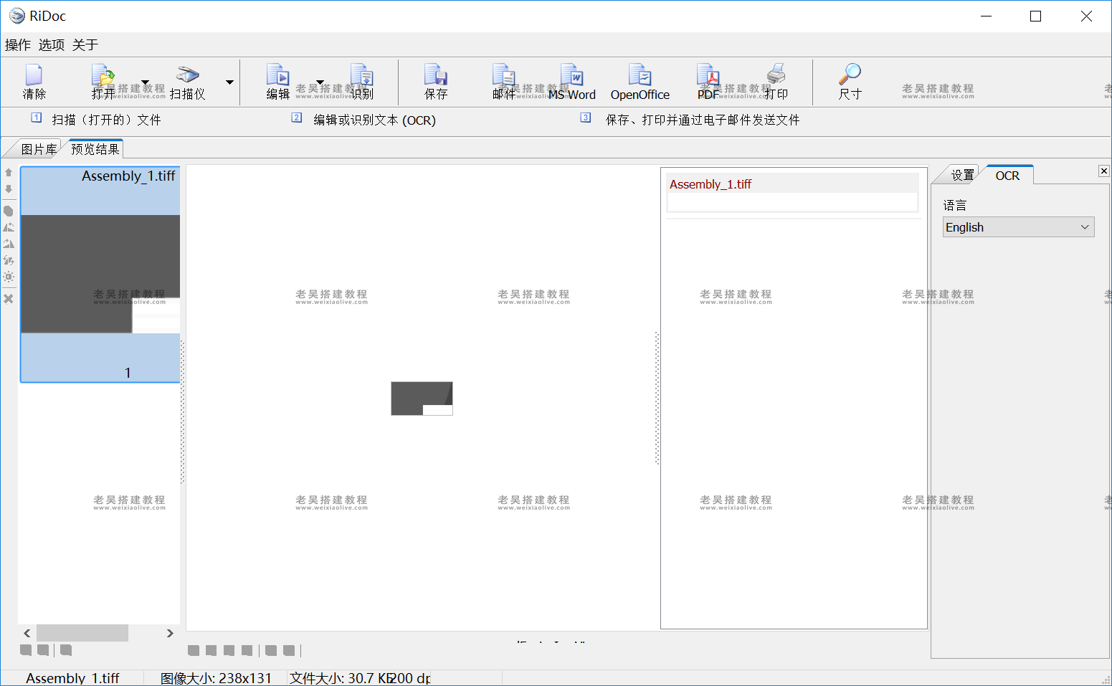Adjust brightness with the sidebar brightness icon

(9, 276)
